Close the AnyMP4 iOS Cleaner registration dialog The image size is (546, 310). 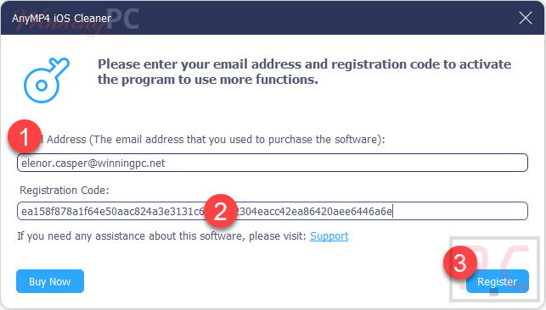525,18
